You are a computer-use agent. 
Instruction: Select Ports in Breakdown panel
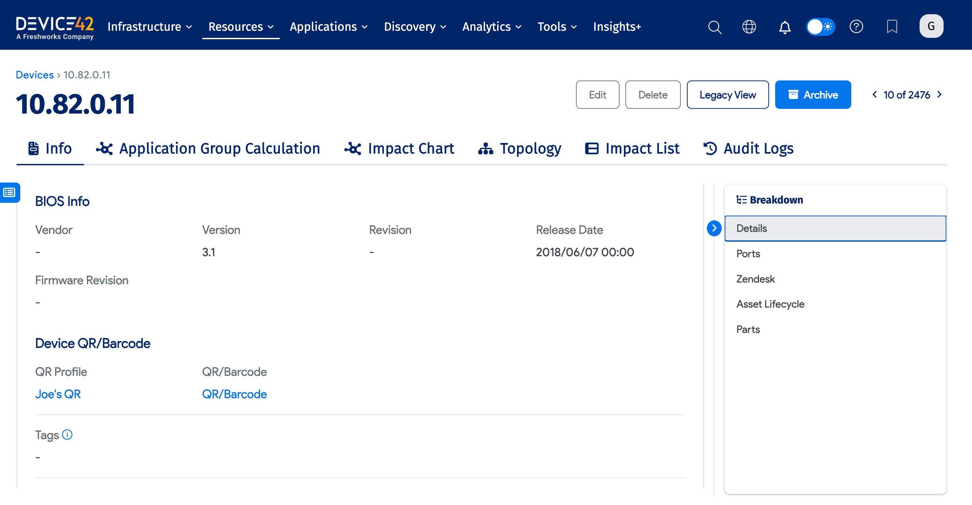coord(835,254)
